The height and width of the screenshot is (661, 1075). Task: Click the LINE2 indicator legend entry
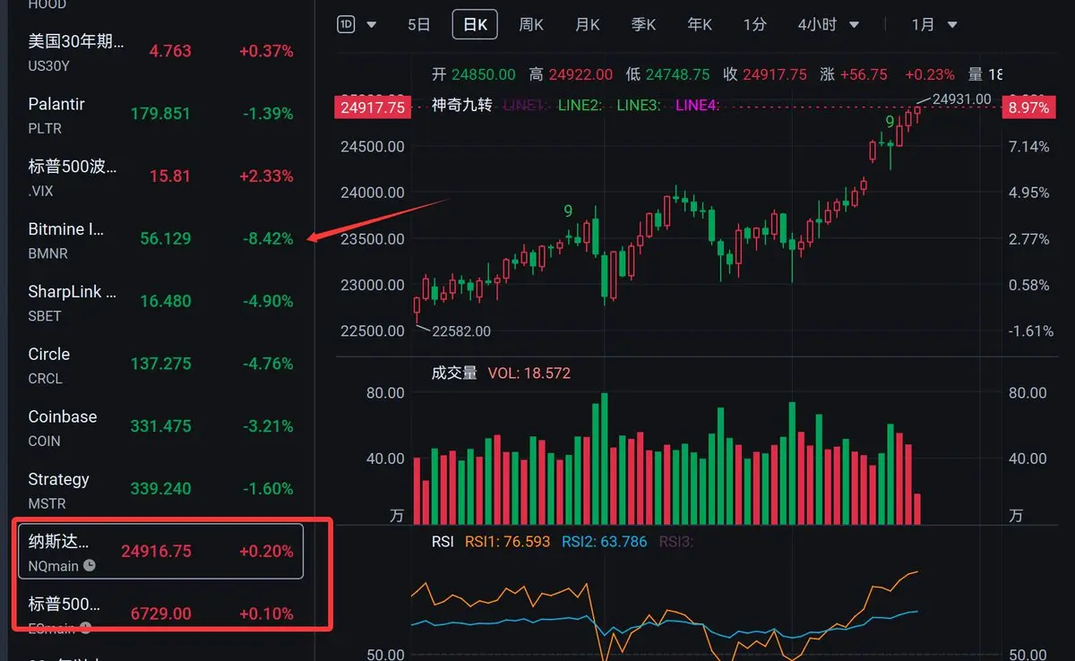click(x=580, y=105)
